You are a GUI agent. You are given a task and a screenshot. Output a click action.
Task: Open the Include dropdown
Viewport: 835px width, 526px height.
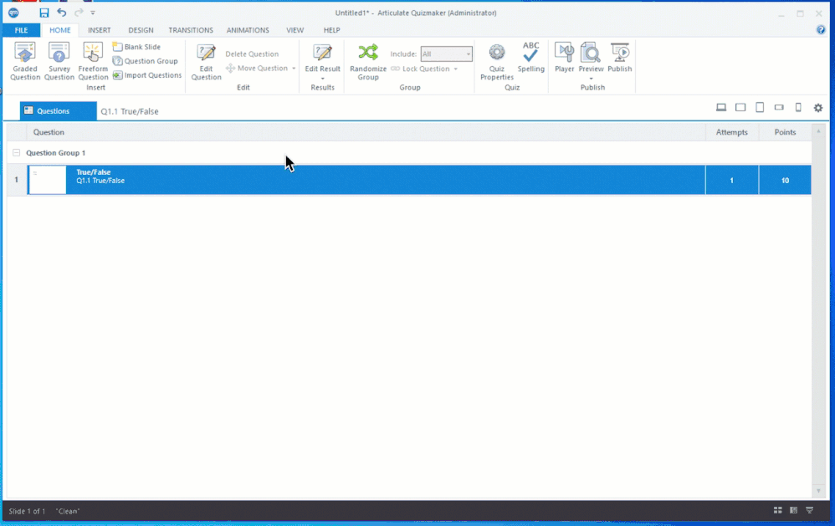[x=446, y=54]
